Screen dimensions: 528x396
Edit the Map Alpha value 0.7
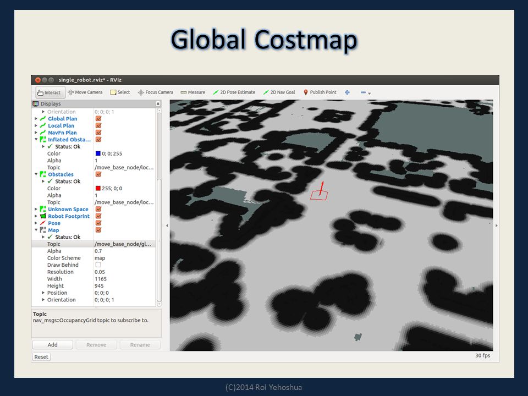(124, 251)
